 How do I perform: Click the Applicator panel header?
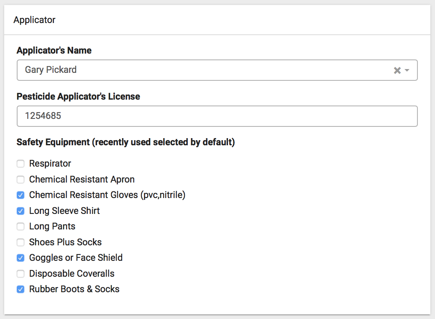point(34,20)
